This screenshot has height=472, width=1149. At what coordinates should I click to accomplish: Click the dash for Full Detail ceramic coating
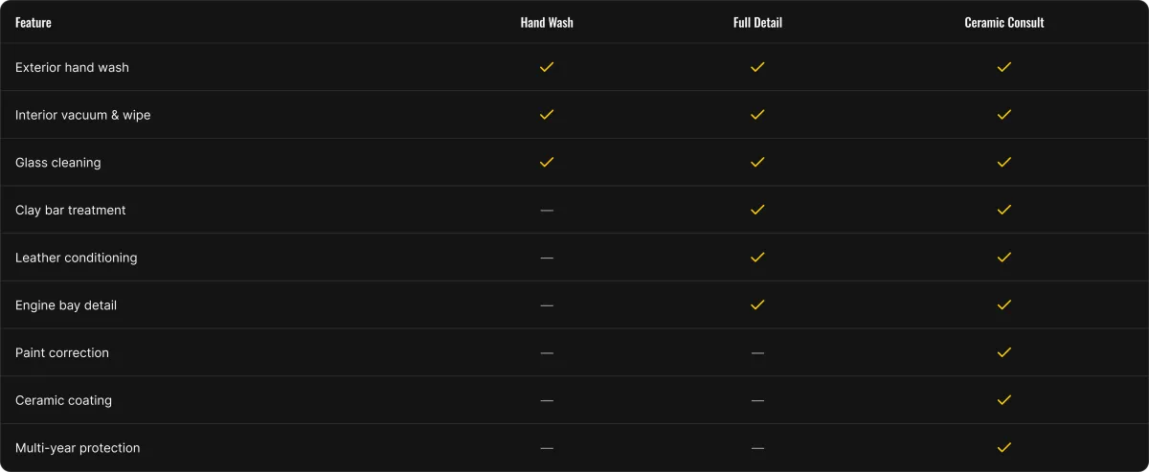(x=757, y=400)
